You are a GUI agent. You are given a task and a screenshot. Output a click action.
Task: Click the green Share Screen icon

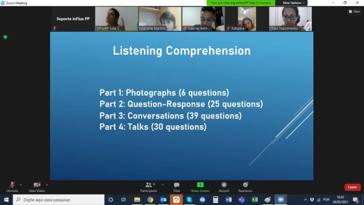click(x=200, y=185)
